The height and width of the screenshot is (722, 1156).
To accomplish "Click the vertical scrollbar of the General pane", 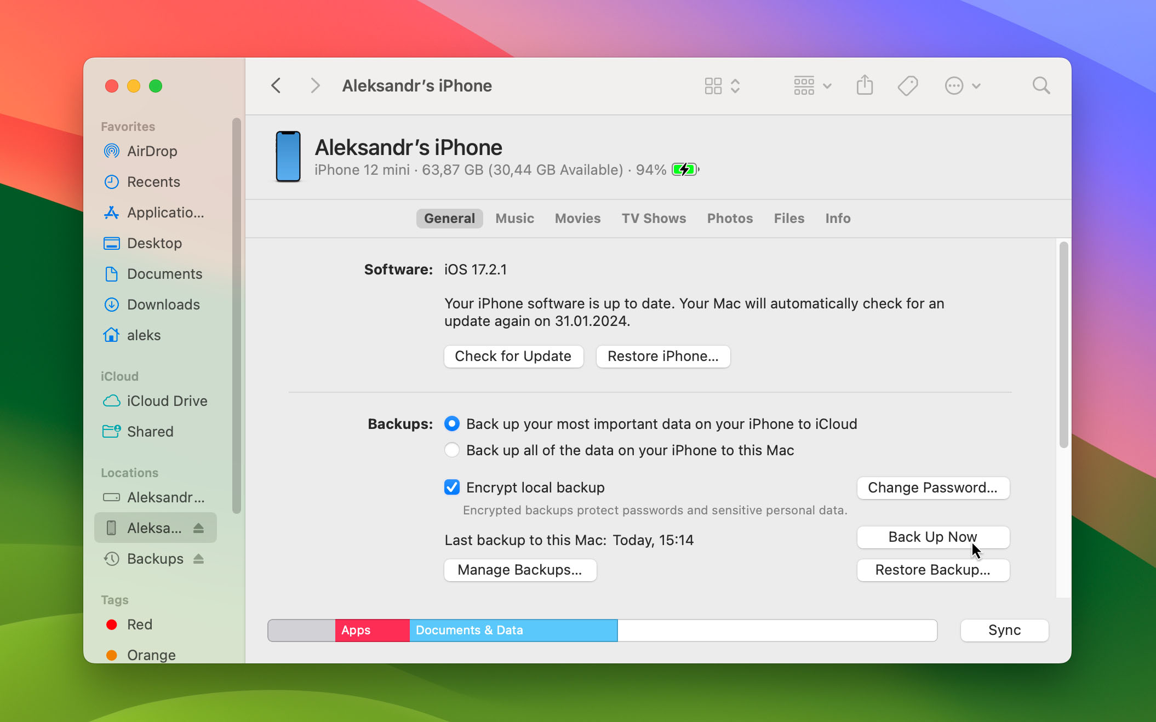I will (x=1063, y=345).
